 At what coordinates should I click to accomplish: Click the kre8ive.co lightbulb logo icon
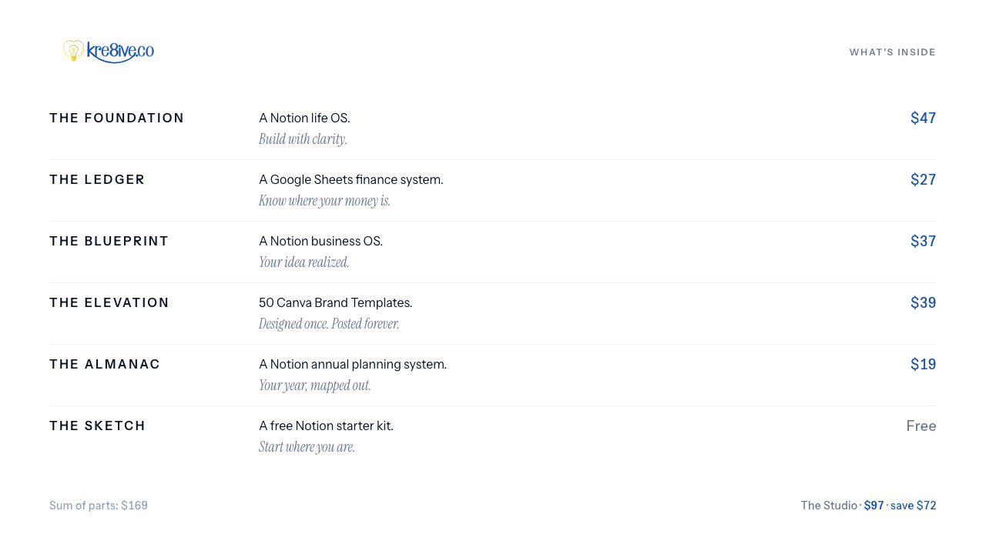pos(73,51)
